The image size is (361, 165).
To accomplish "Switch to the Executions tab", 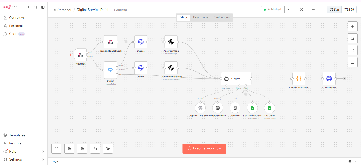I will [200, 17].
